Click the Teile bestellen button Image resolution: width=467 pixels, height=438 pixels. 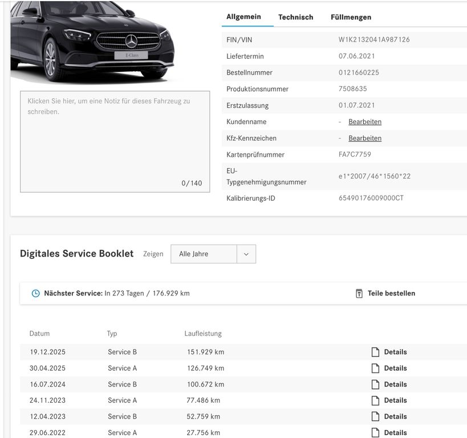pyautogui.click(x=391, y=293)
